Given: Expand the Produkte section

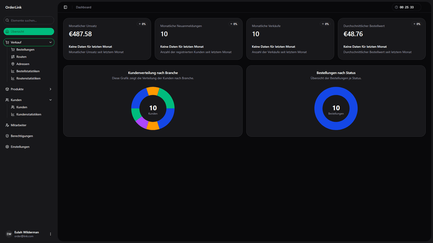Looking at the screenshot, I should 51,89.
